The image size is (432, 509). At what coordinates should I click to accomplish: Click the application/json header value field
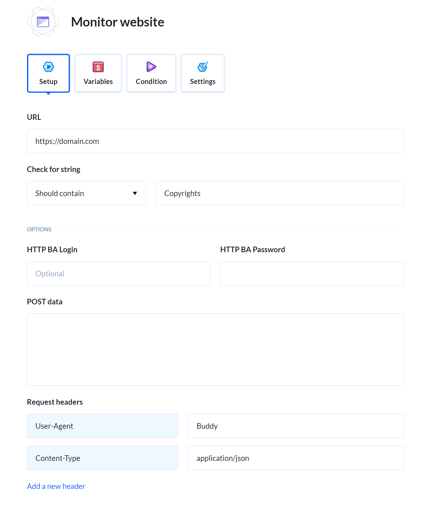point(295,458)
